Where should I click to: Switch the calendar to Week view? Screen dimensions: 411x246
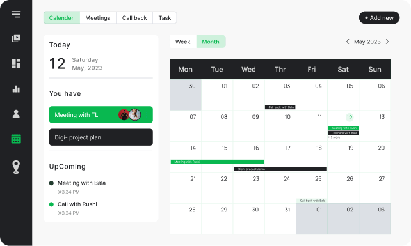tap(182, 42)
